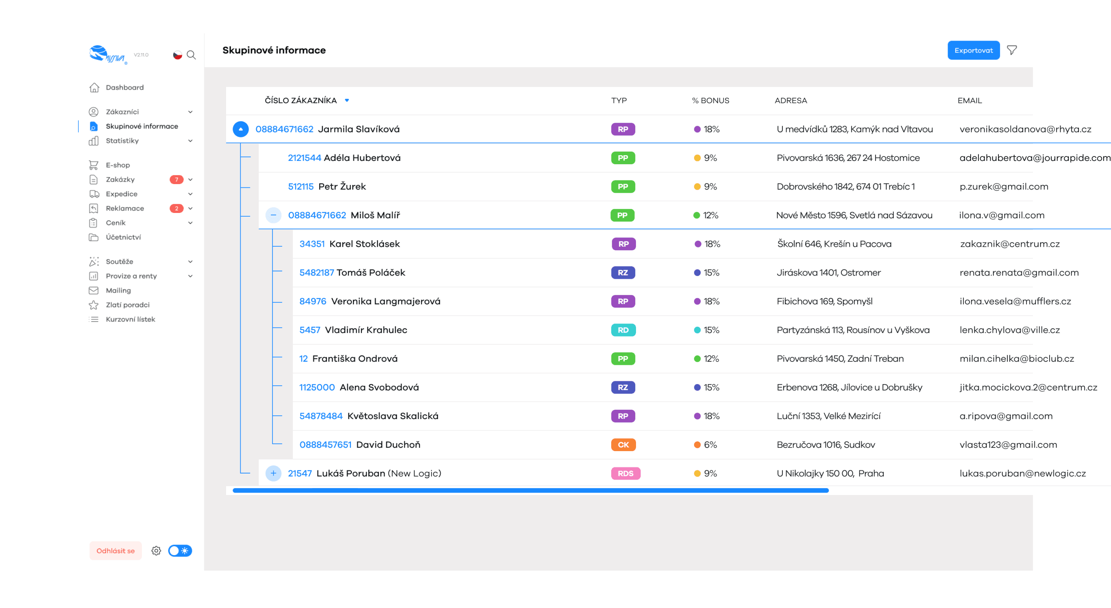Expand the Zákazníci menu chevron
Viewport: 1111px width, 608px height.
pos(190,112)
